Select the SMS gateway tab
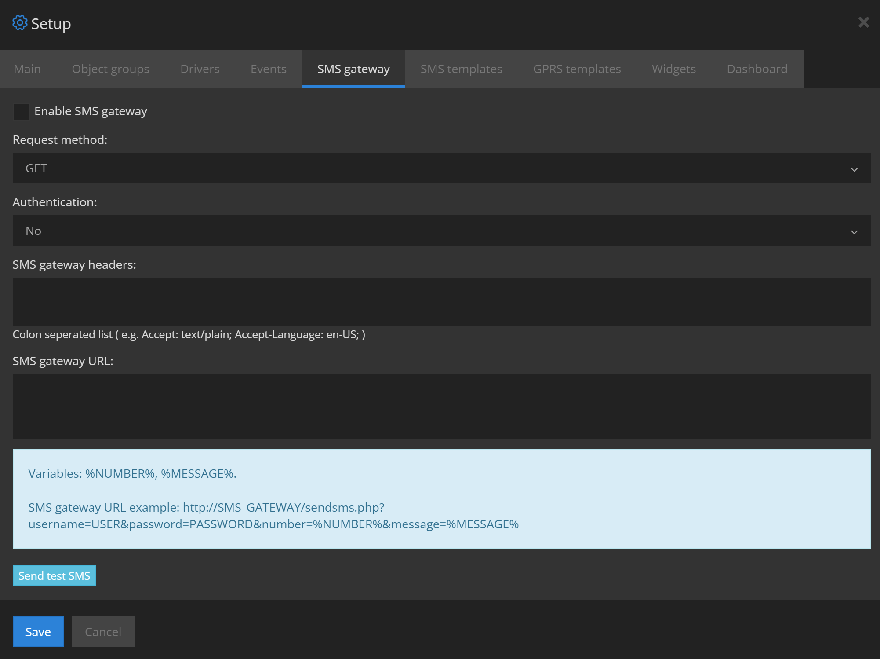Viewport: 880px width, 659px height. pyautogui.click(x=353, y=69)
